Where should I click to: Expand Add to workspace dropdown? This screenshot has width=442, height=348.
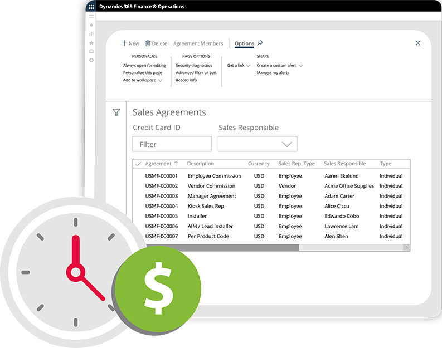[143, 80]
